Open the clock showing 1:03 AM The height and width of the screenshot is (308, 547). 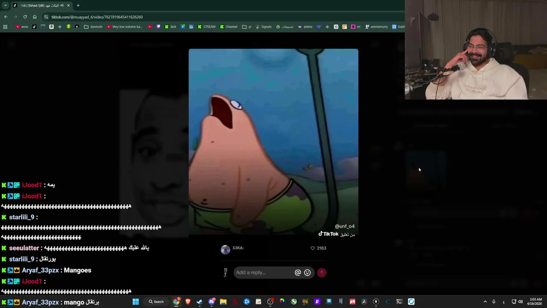pos(535,302)
